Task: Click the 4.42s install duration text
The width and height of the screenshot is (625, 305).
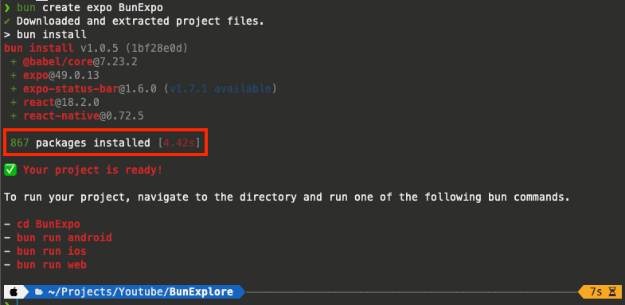Action: click(x=179, y=143)
